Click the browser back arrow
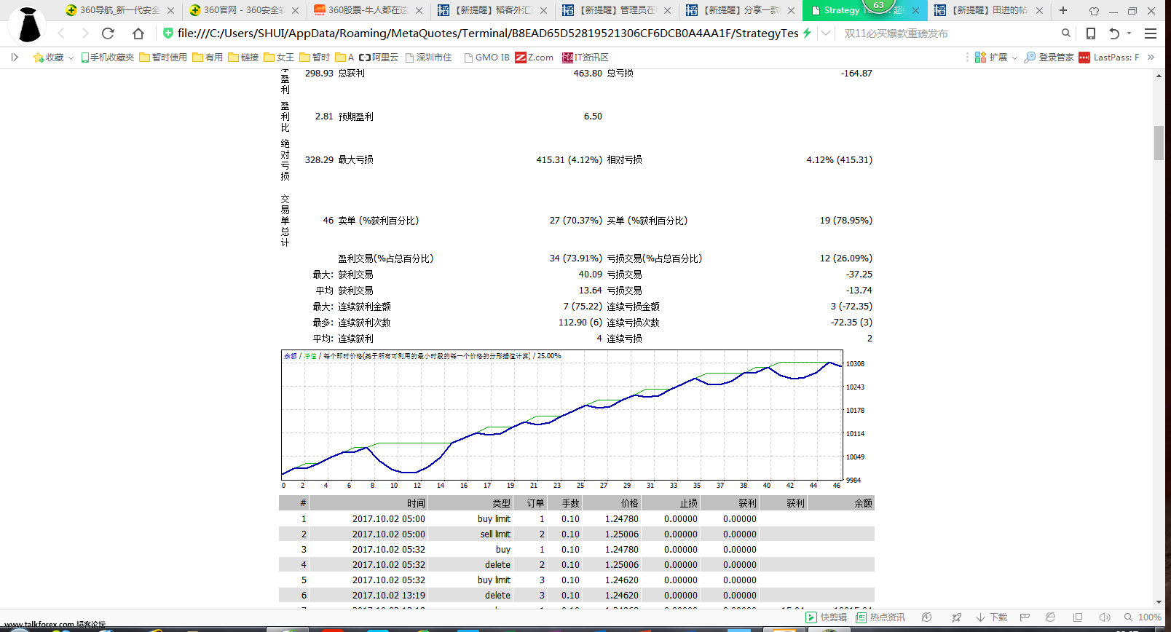The image size is (1171, 632). point(61,33)
